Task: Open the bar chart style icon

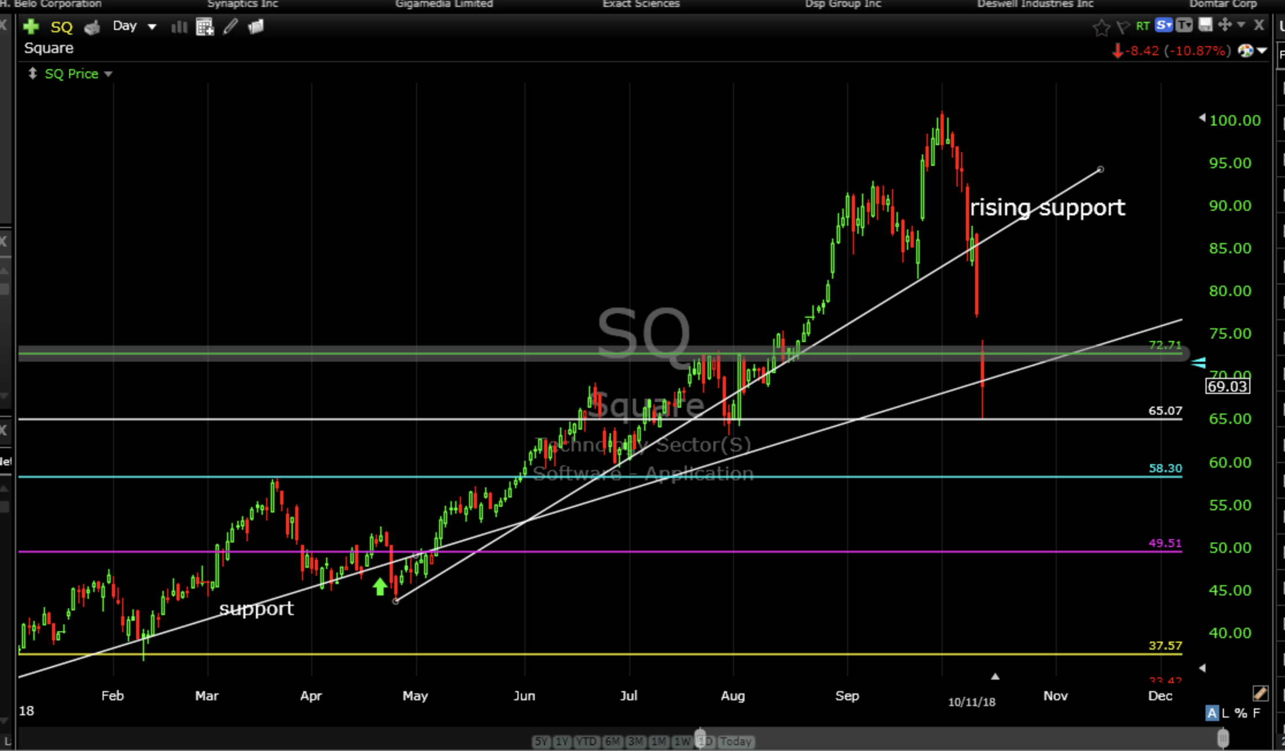Action: [179, 27]
